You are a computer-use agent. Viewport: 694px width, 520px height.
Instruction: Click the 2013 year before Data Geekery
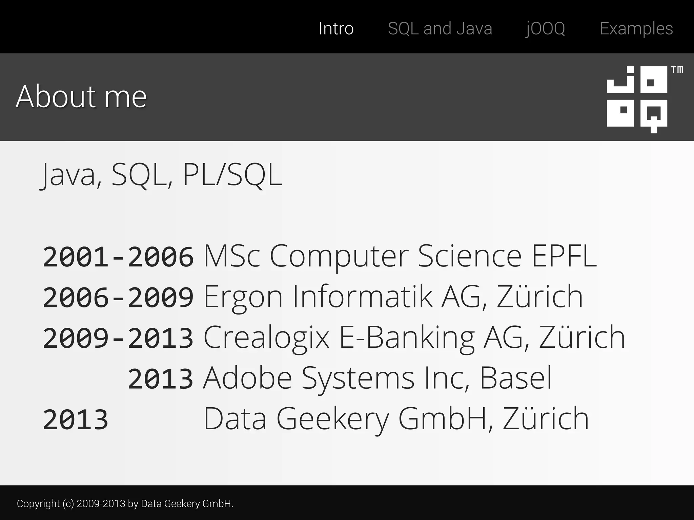click(76, 420)
